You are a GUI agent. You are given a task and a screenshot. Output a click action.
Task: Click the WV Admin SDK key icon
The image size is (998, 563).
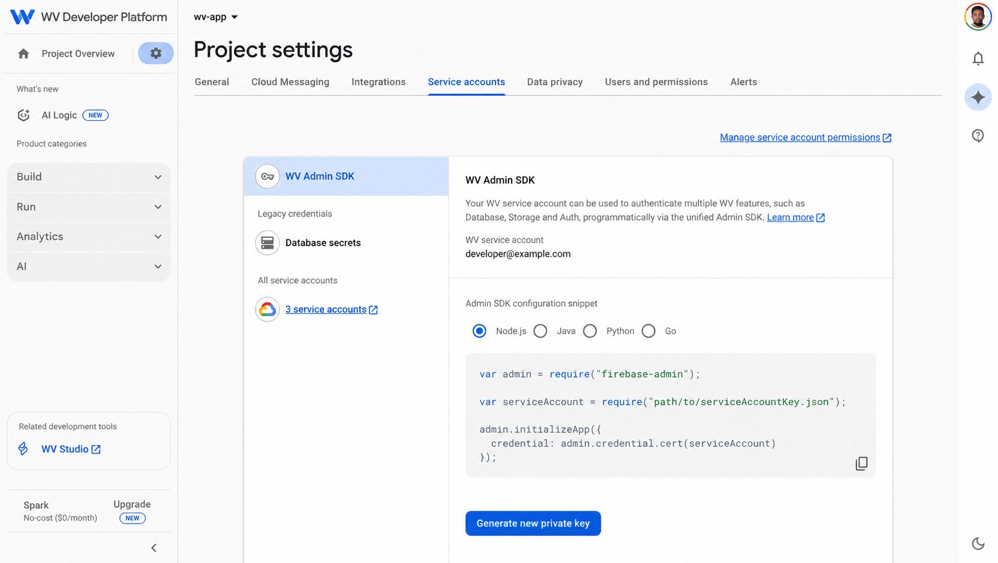tap(267, 176)
